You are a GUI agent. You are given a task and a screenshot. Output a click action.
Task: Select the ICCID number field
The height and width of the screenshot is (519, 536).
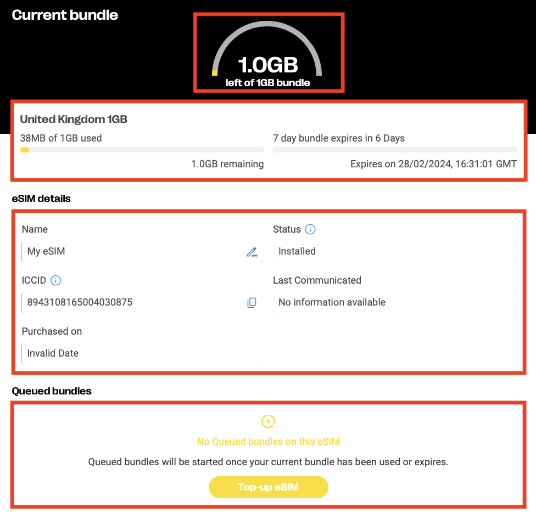pos(143,302)
